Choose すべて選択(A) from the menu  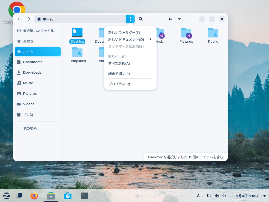point(119,63)
